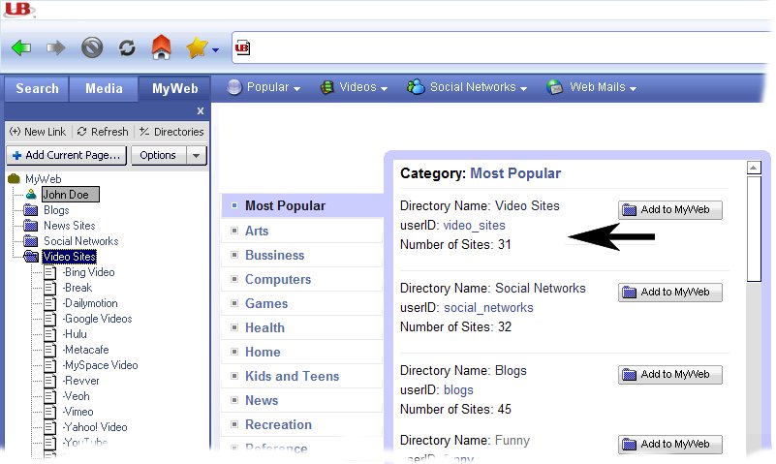The height and width of the screenshot is (464, 776).
Task: Open the Metacafe link
Action: click(x=86, y=350)
